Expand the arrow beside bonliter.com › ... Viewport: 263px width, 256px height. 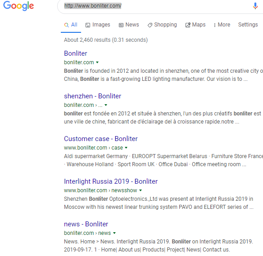click(x=106, y=105)
